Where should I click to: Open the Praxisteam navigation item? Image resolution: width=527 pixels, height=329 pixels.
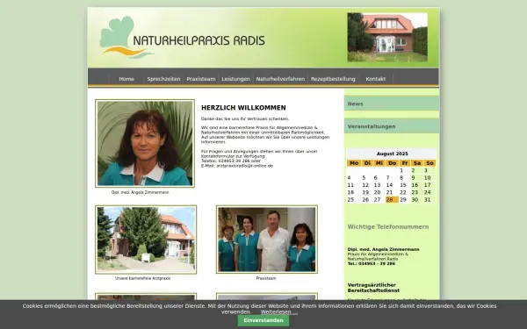201,79
